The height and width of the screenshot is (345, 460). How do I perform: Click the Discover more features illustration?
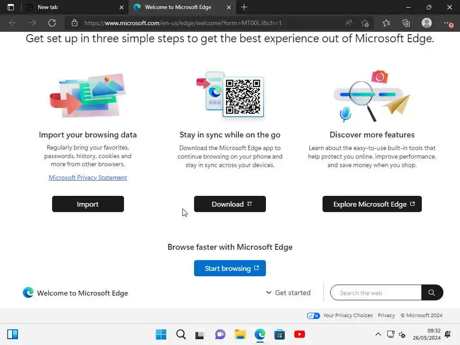372,96
